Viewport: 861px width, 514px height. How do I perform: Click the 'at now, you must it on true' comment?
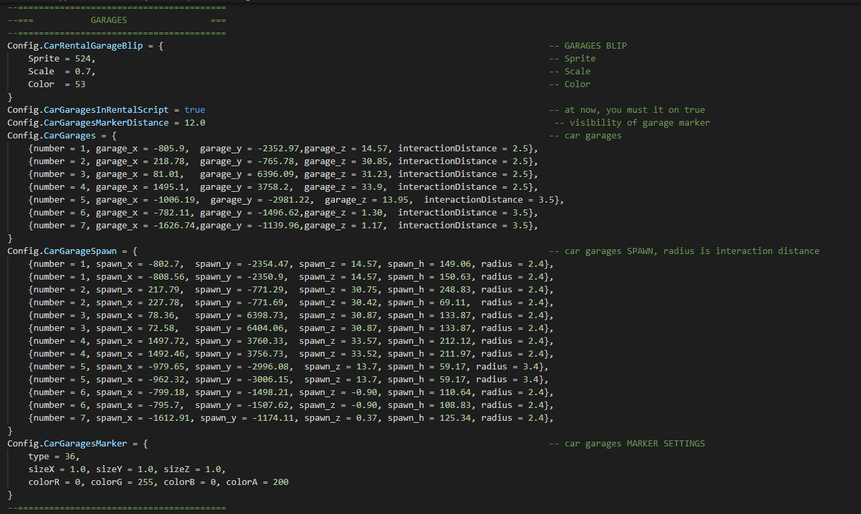pos(634,109)
